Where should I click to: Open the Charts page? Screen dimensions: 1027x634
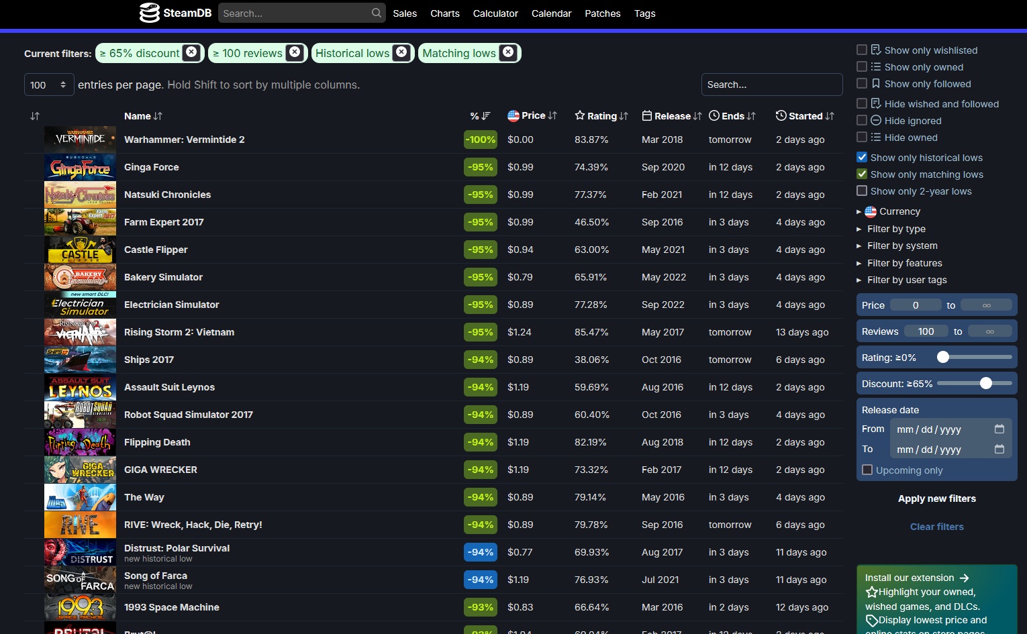tap(445, 13)
